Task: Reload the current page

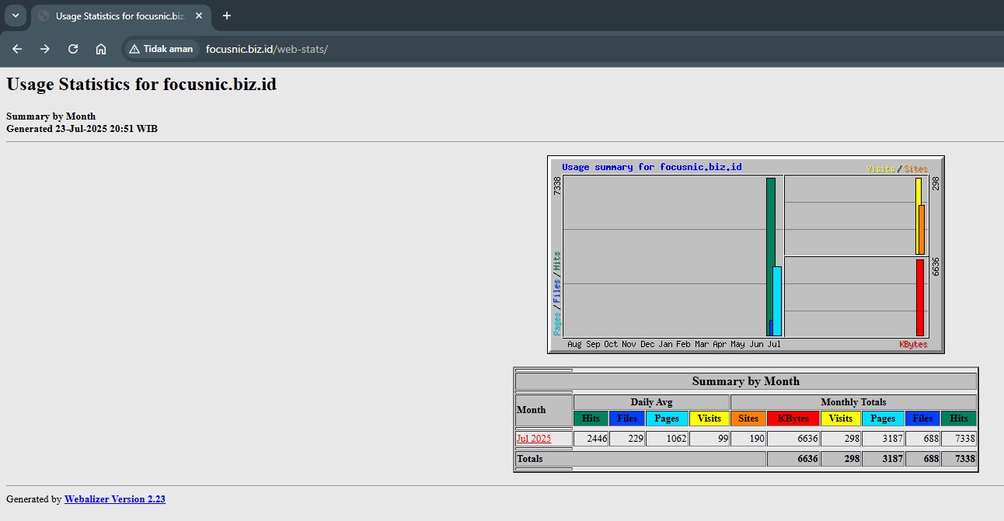Action: [73, 49]
